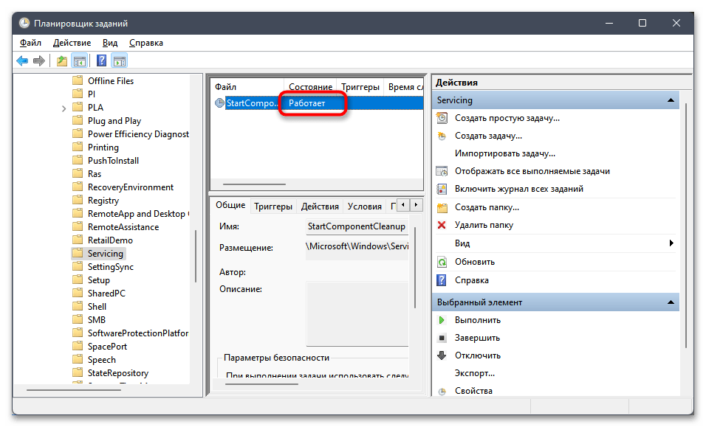This screenshot has height=427, width=706.
Task: Select the StateRepository folder
Action: click(x=118, y=373)
